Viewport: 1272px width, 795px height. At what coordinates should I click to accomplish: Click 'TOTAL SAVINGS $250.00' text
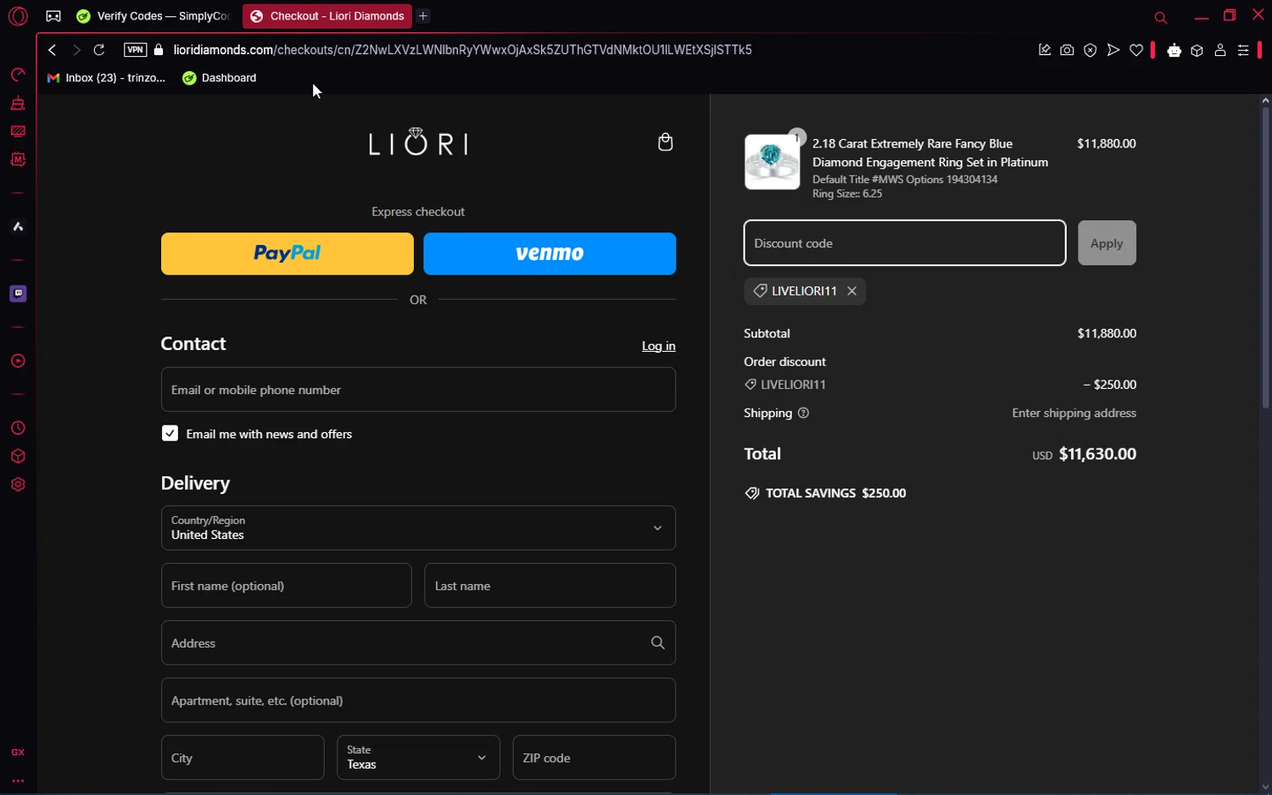835,493
